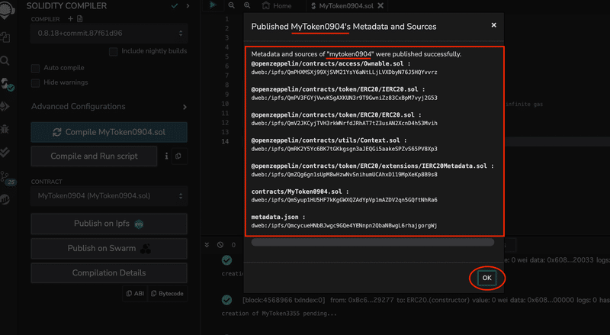Click contracts/MyToken0904.sol ipfs hash line
Viewport: 610px width, 335px height.
344,200
